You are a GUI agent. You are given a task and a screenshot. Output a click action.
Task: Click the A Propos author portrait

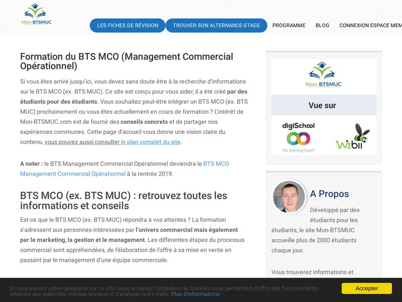[x=289, y=197]
